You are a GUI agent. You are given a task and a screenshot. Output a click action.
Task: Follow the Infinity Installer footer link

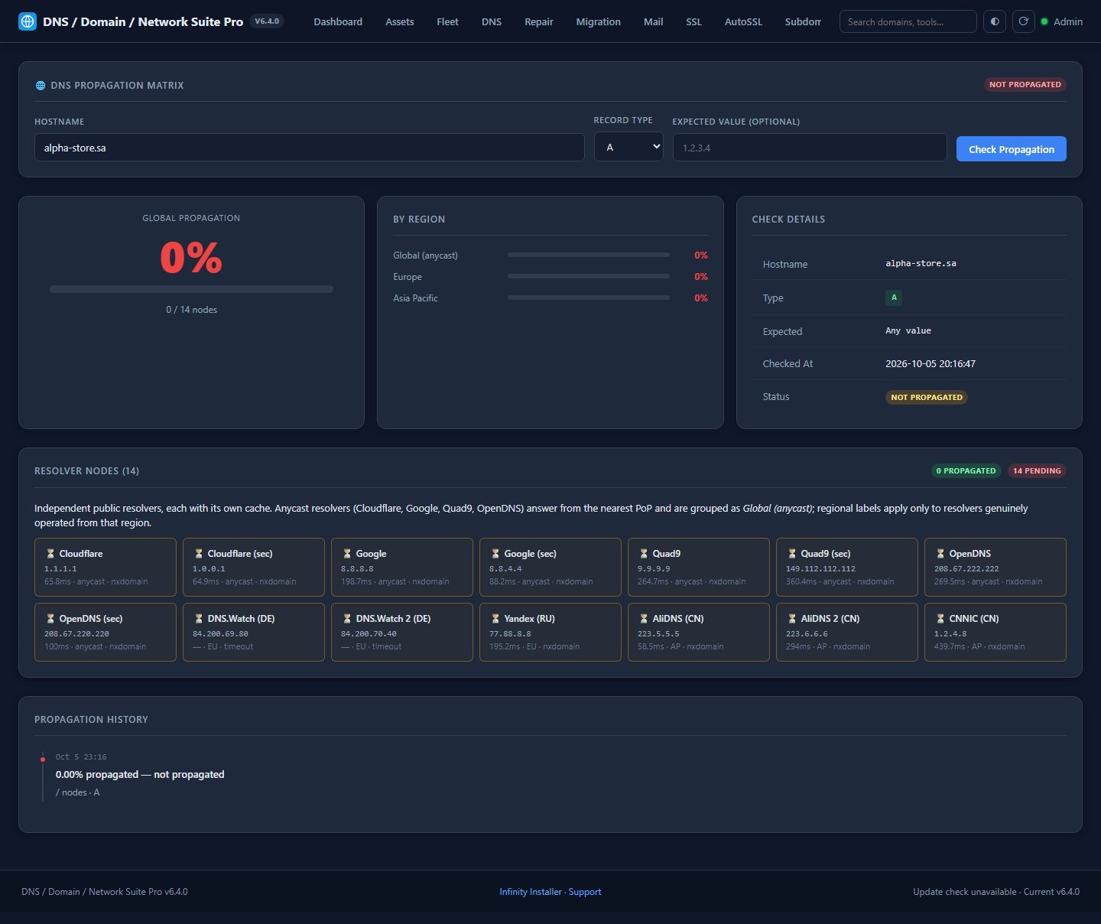530,892
